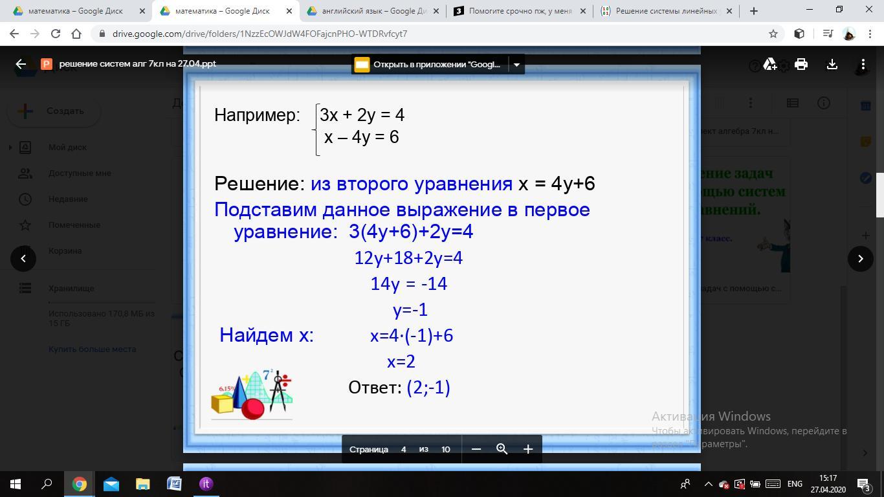The width and height of the screenshot is (884, 497).
Task: Open the Решение системы линейных tab
Action: pos(667,11)
